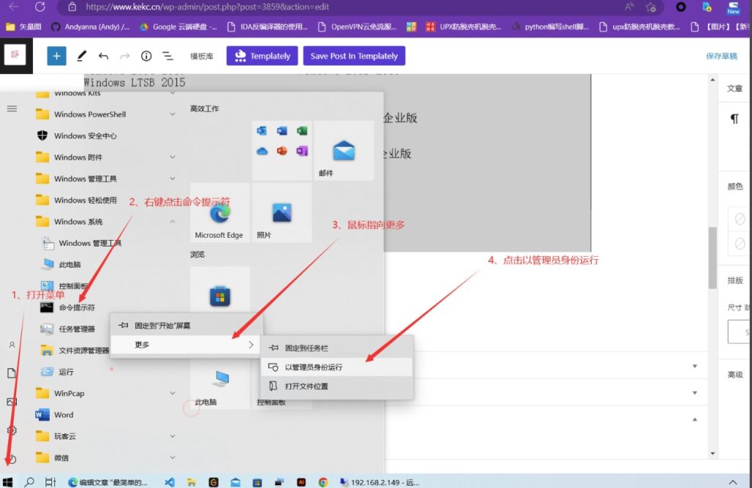Screen dimensions: 752x488
Task: Open the block inserter with the + icon
Action: pyautogui.click(x=57, y=56)
